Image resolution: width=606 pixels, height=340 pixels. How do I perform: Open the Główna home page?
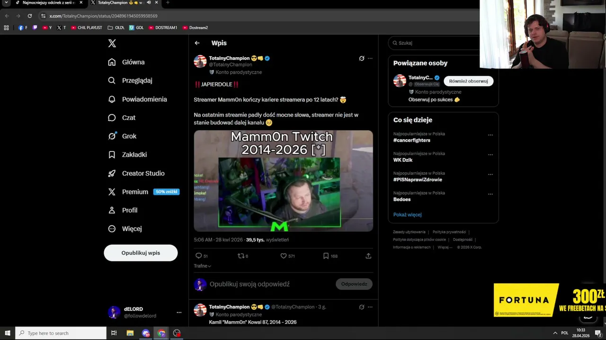coord(126,62)
